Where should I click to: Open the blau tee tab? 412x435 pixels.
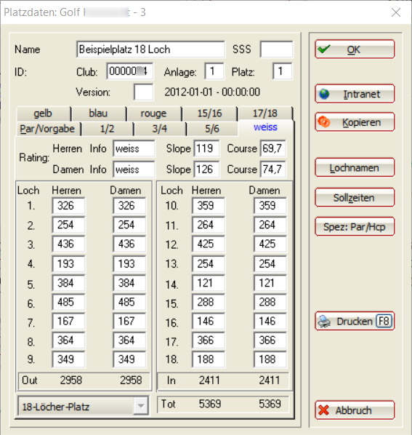98,113
